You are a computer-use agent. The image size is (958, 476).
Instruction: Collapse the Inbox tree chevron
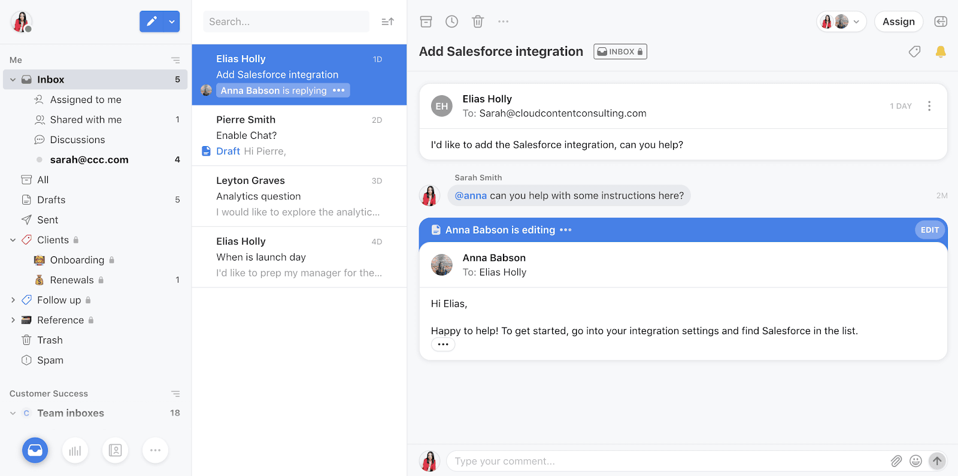click(13, 80)
